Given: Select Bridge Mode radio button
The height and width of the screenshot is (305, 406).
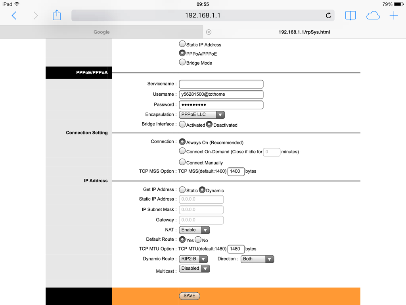Looking at the screenshot, I should click(182, 62).
